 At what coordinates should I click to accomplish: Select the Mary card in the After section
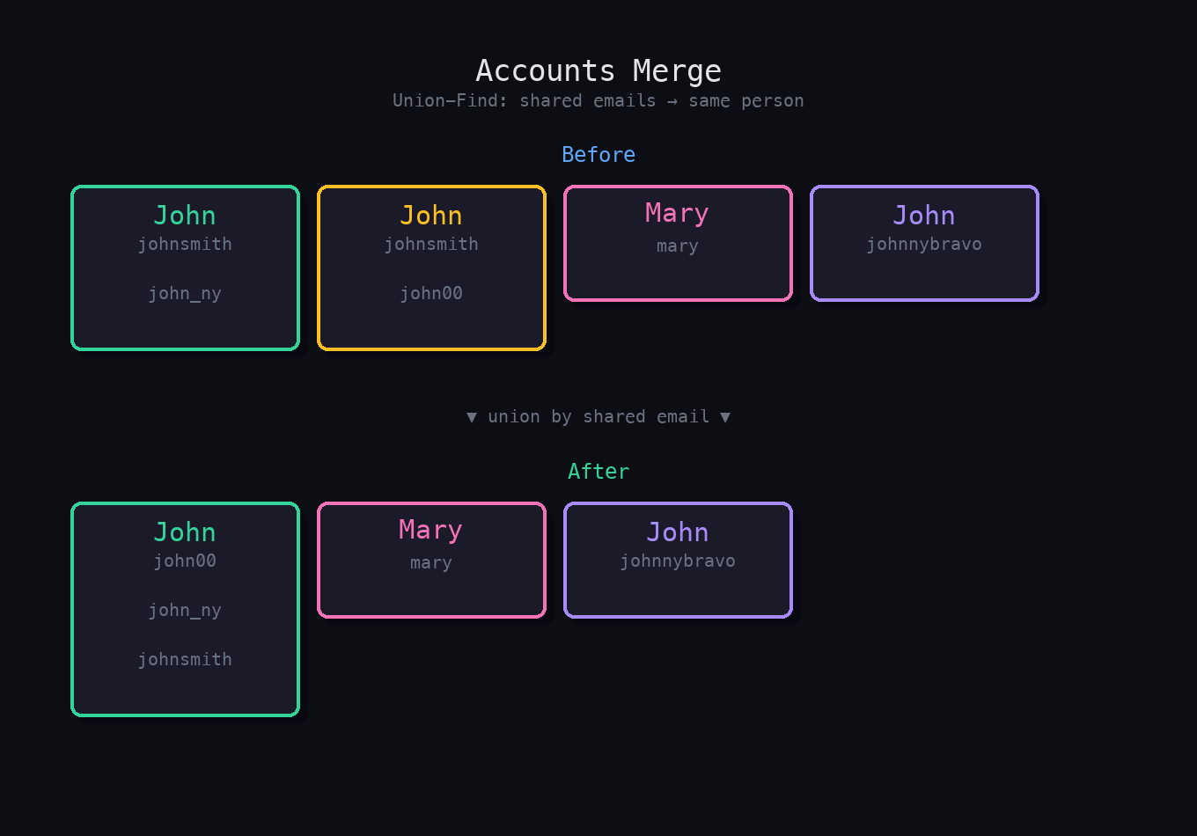(431, 560)
